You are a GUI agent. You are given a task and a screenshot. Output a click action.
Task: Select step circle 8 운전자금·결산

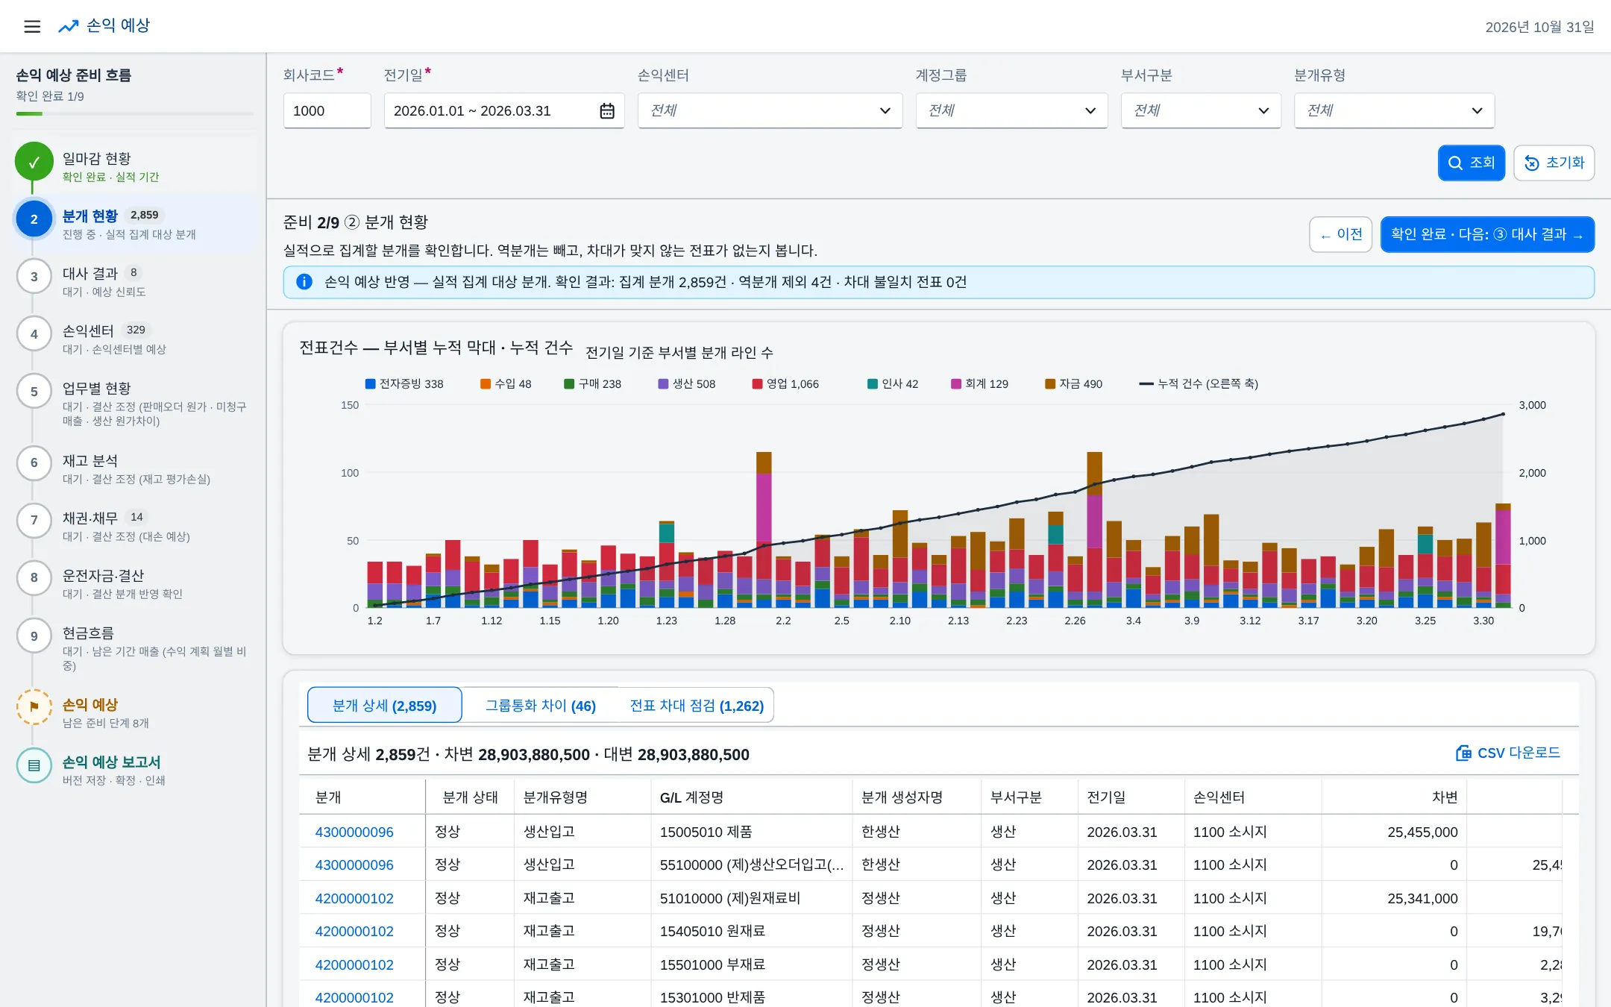34,578
